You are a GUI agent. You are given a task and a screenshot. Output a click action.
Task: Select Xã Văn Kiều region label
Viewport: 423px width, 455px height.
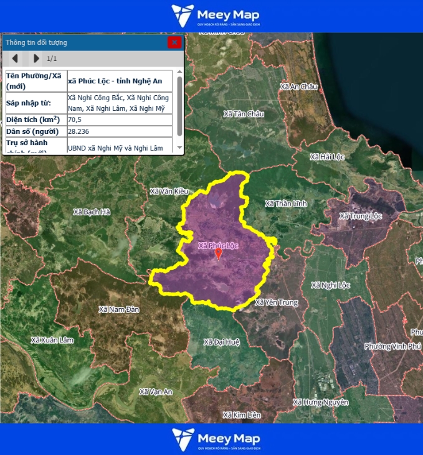[168, 191]
